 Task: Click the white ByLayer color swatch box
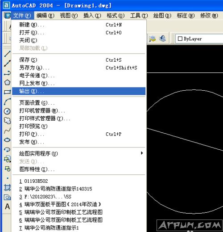pyautogui.click(x=180, y=38)
